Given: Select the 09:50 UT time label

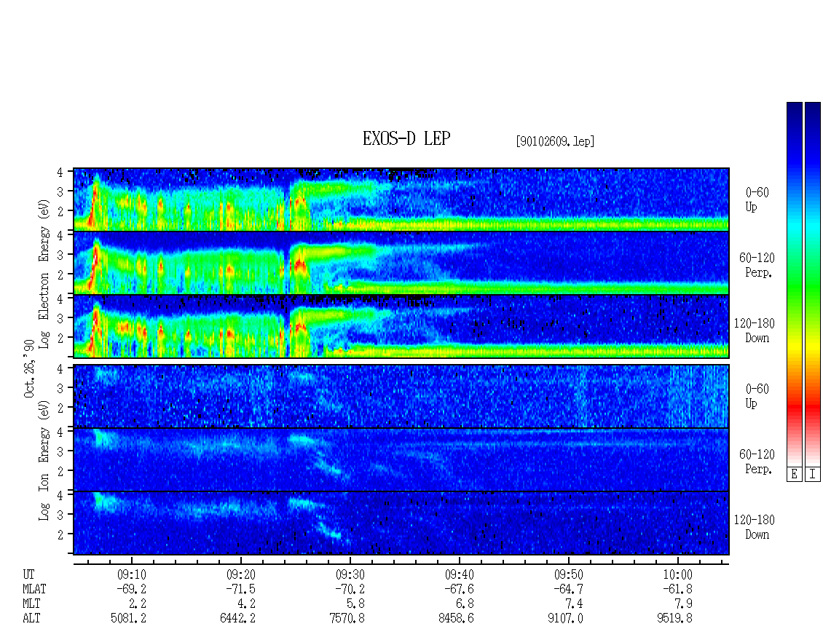Looking at the screenshot, I should (x=568, y=574).
